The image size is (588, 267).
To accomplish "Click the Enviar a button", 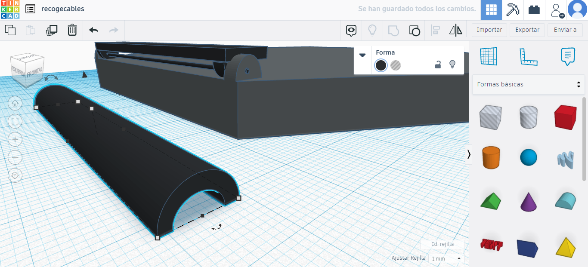I will pos(565,30).
